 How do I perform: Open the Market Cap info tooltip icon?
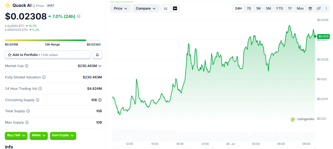point(27,66)
